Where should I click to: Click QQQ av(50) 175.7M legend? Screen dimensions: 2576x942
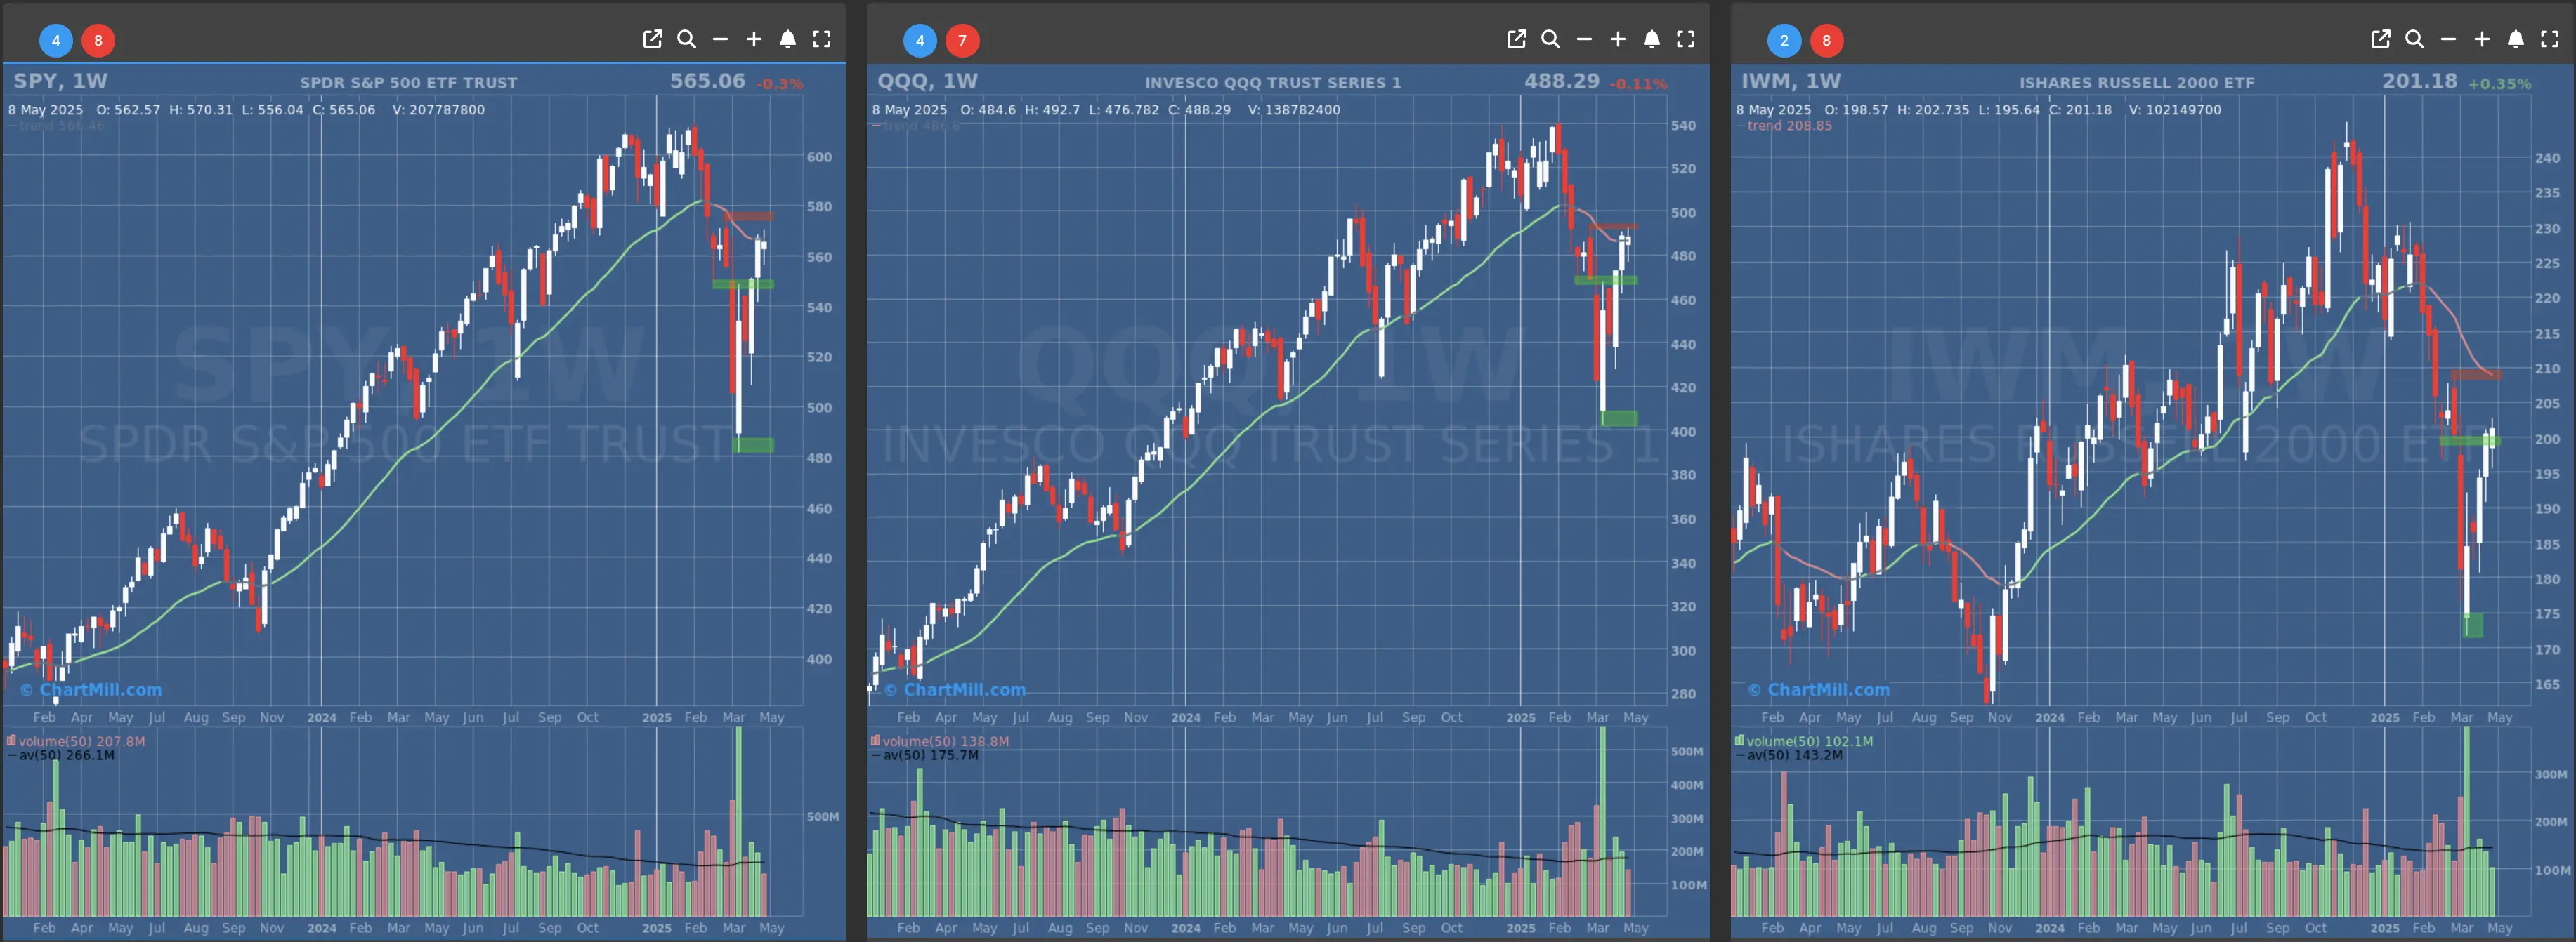[925, 755]
